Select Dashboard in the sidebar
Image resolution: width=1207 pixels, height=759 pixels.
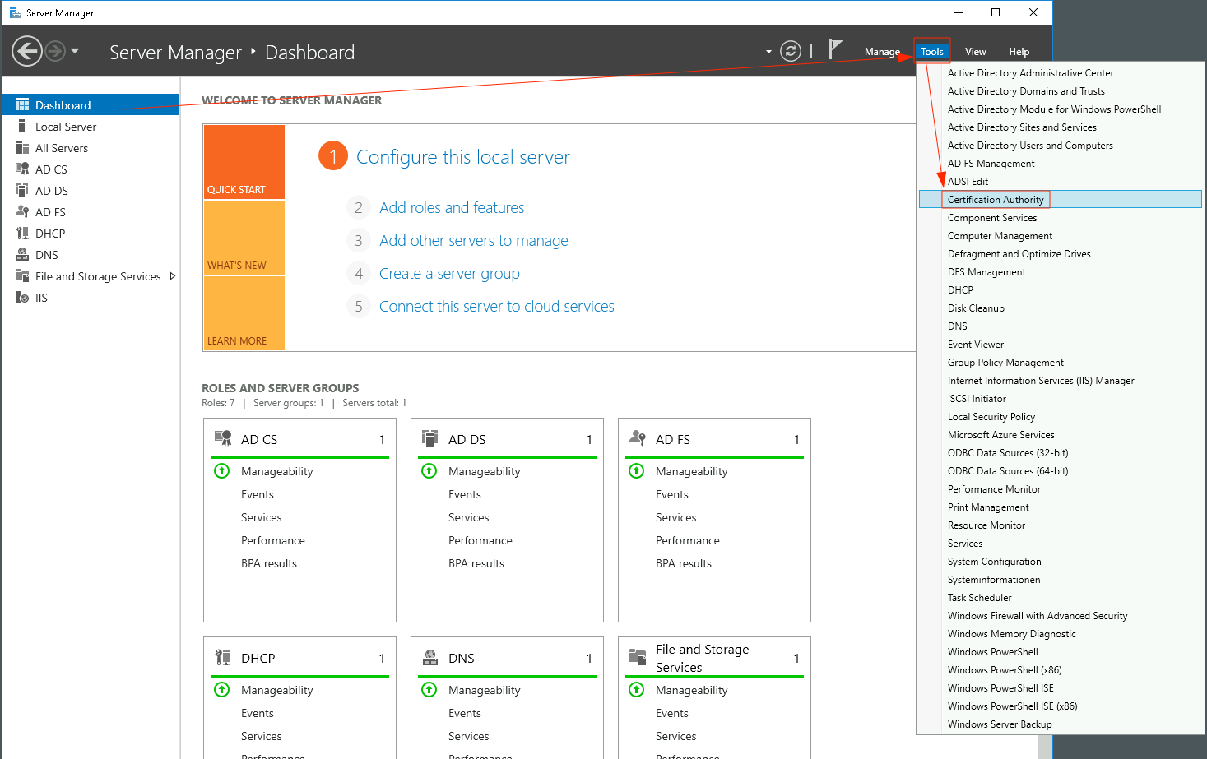(x=91, y=105)
